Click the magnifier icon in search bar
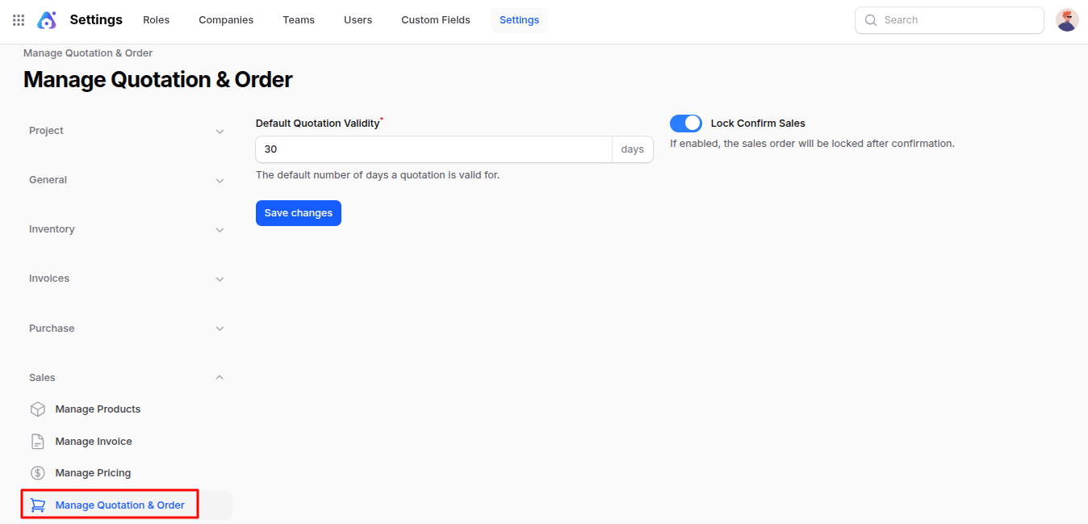 (x=870, y=19)
